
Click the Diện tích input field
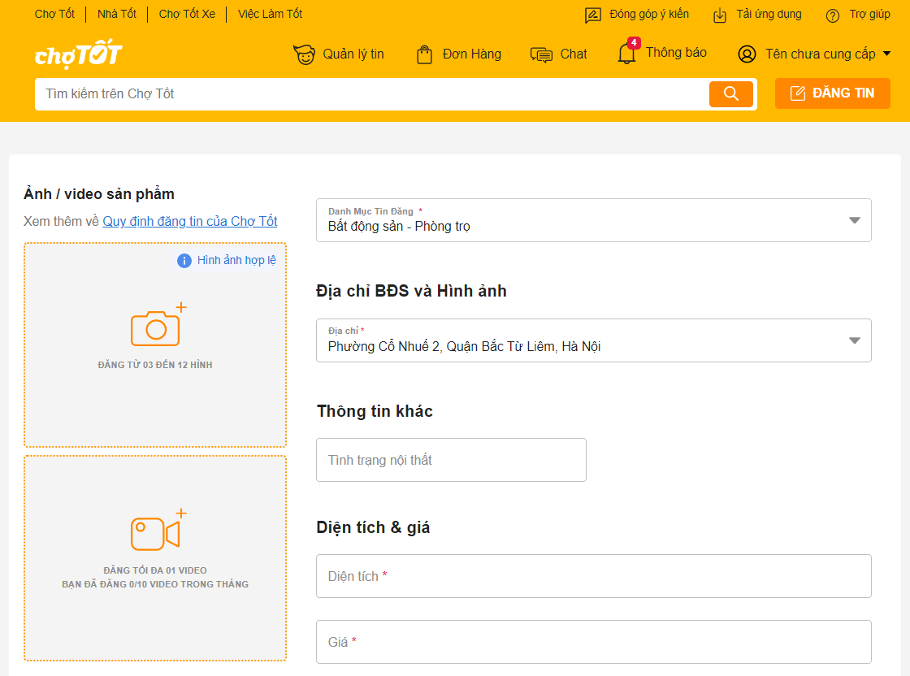click(593, 576)
